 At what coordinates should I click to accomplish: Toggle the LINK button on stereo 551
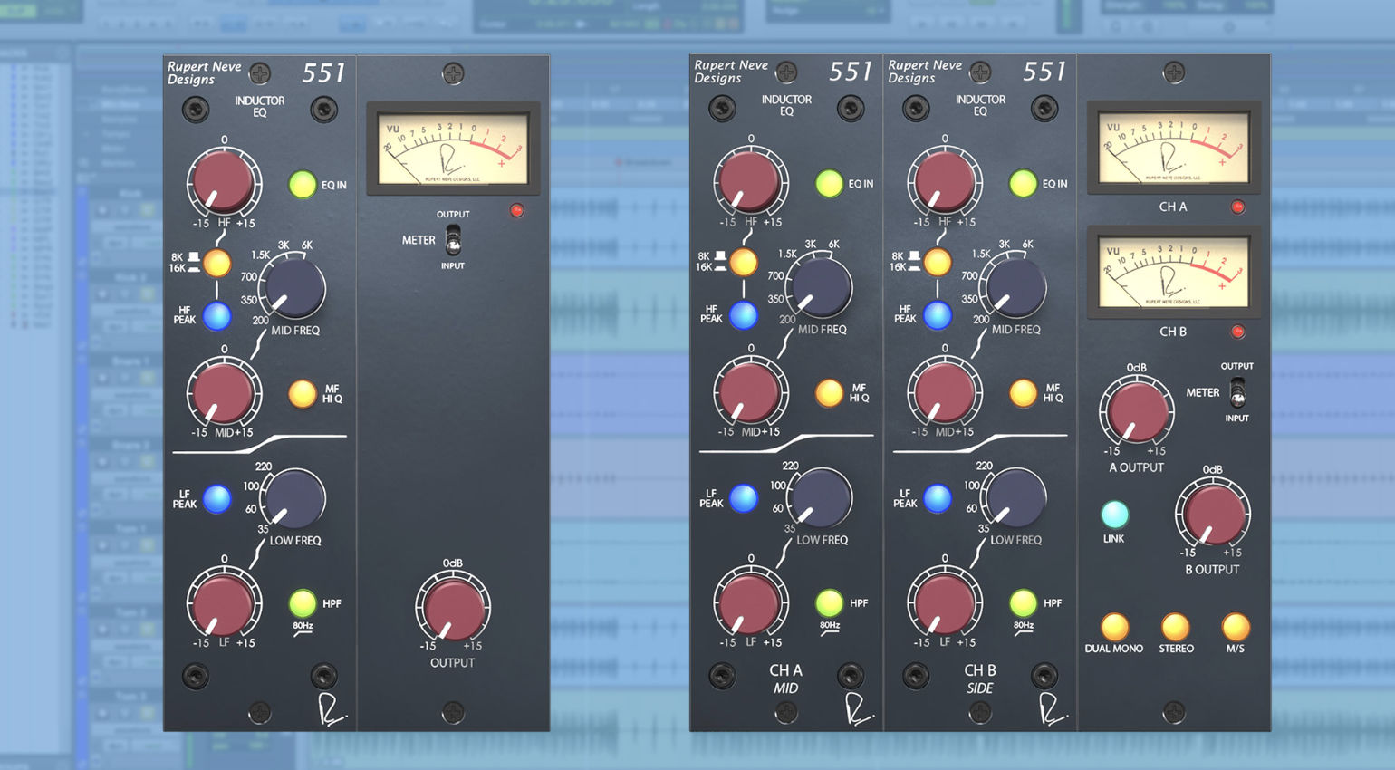pos(1114,515)
